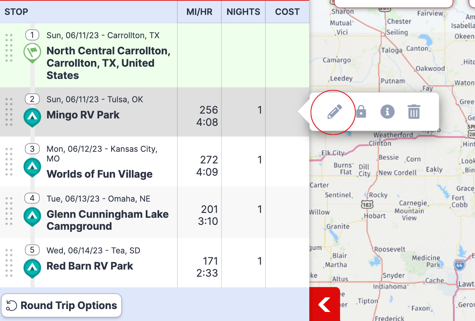Collapse the itinerary panel with the red chevron
The width and height of the screenshot is (475, 321).
325,304
